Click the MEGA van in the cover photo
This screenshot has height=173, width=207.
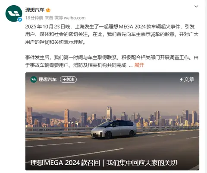tap(114, 129)
